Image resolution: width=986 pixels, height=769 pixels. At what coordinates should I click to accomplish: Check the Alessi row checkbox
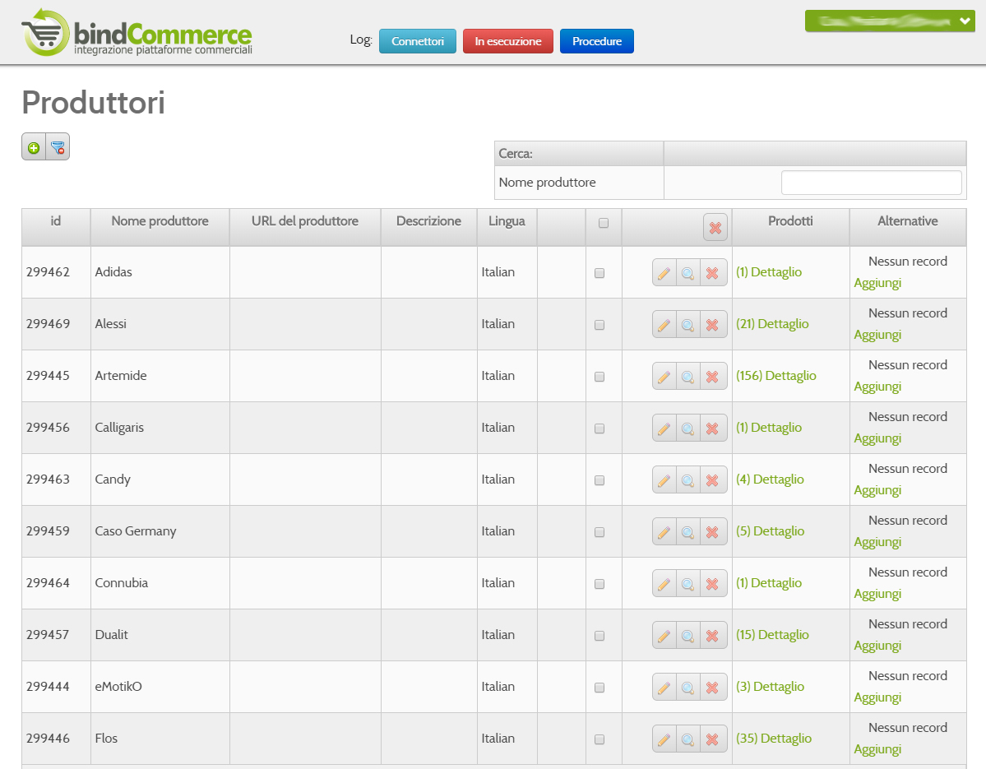click(599, 324)
